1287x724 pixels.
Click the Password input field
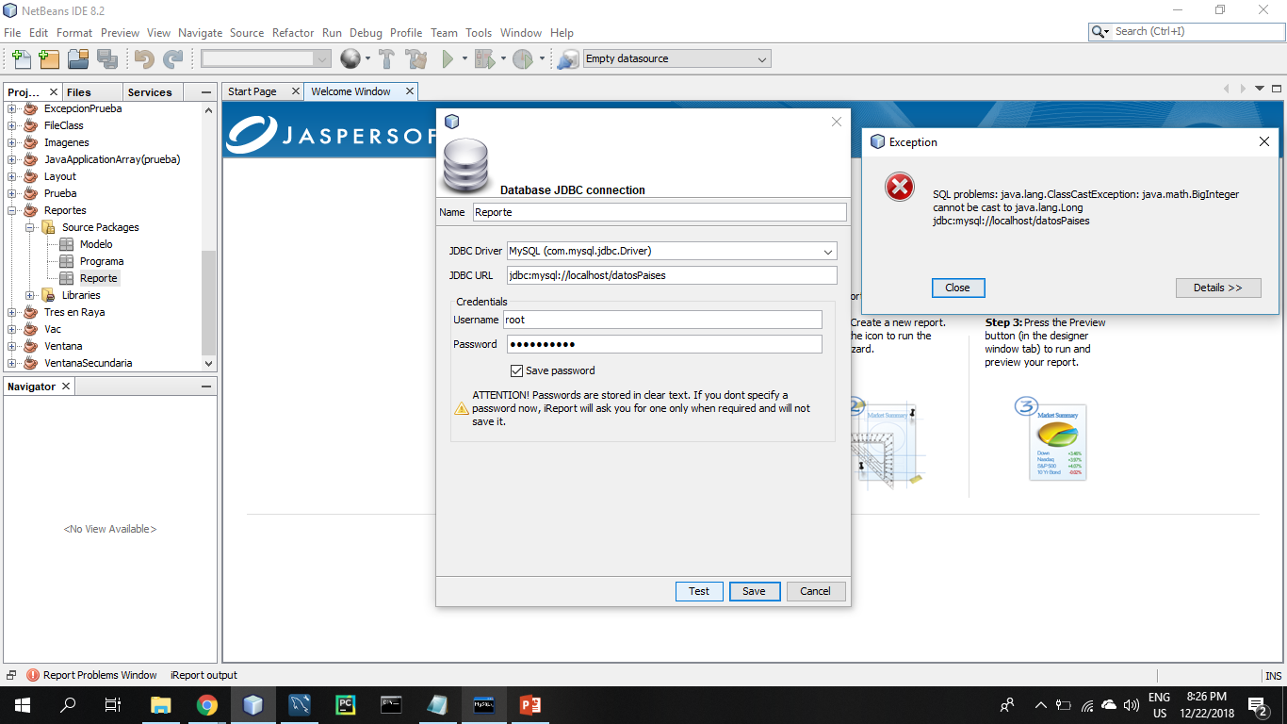pos(664,344)
